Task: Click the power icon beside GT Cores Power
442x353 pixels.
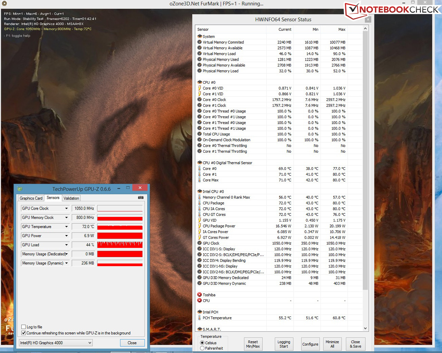Action: [x=200, y=238]
